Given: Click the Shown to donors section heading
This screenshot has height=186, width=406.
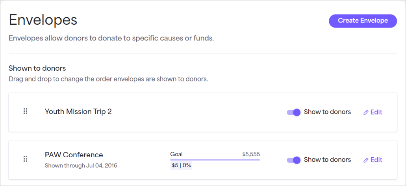Looking at the screenshot, I should [x=37, y=68].
